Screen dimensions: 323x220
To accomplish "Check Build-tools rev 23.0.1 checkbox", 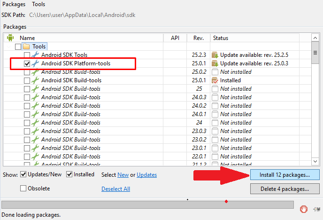I will pos(27,148).
